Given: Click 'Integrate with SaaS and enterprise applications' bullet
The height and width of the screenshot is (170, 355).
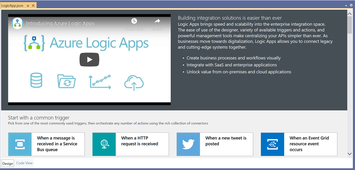Looking at the screenshot, I should click(x=232, y=65).
